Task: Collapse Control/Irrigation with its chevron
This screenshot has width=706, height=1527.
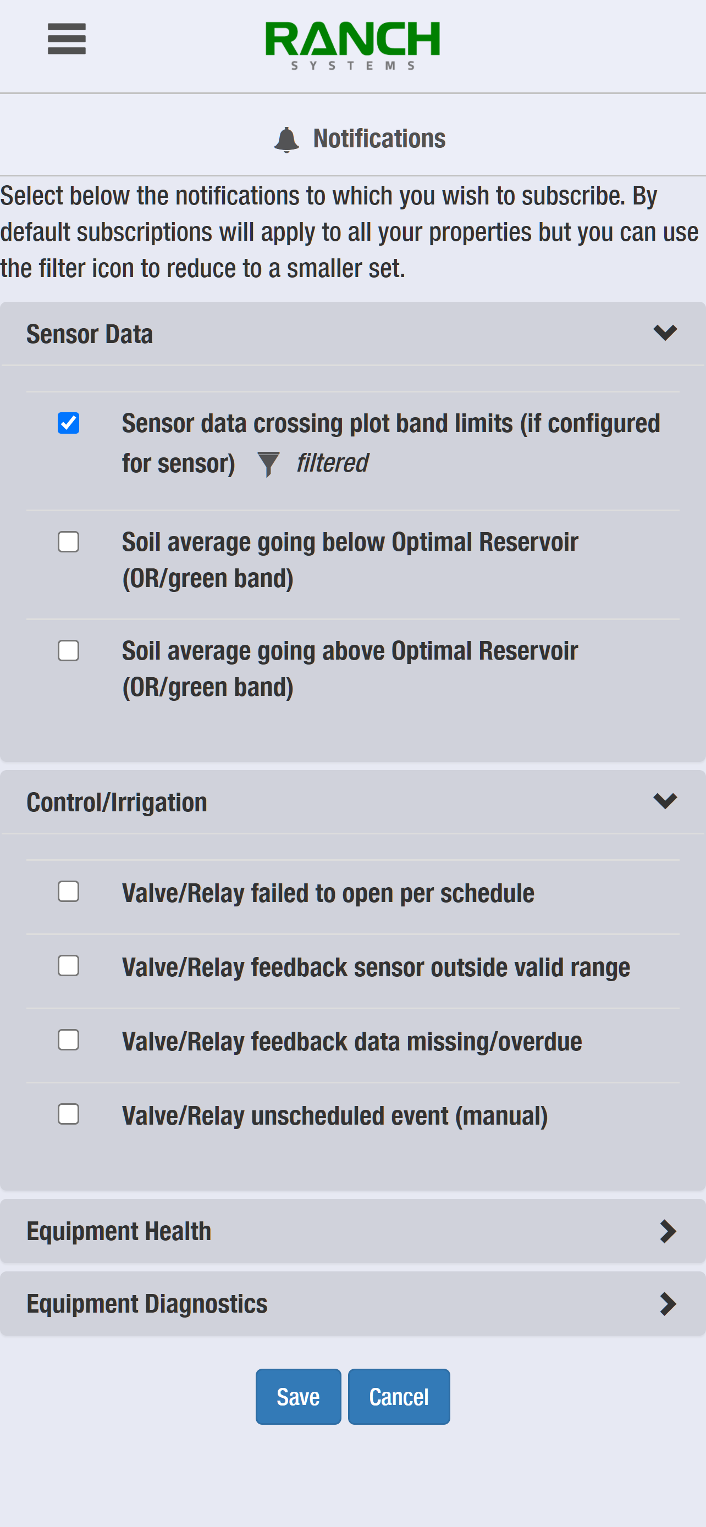Action: [665, 801]
